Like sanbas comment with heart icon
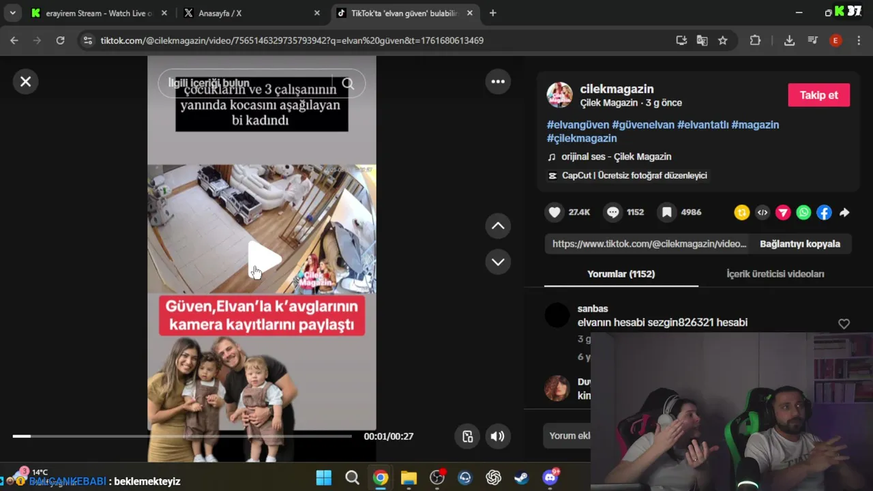 coord(844,324)
